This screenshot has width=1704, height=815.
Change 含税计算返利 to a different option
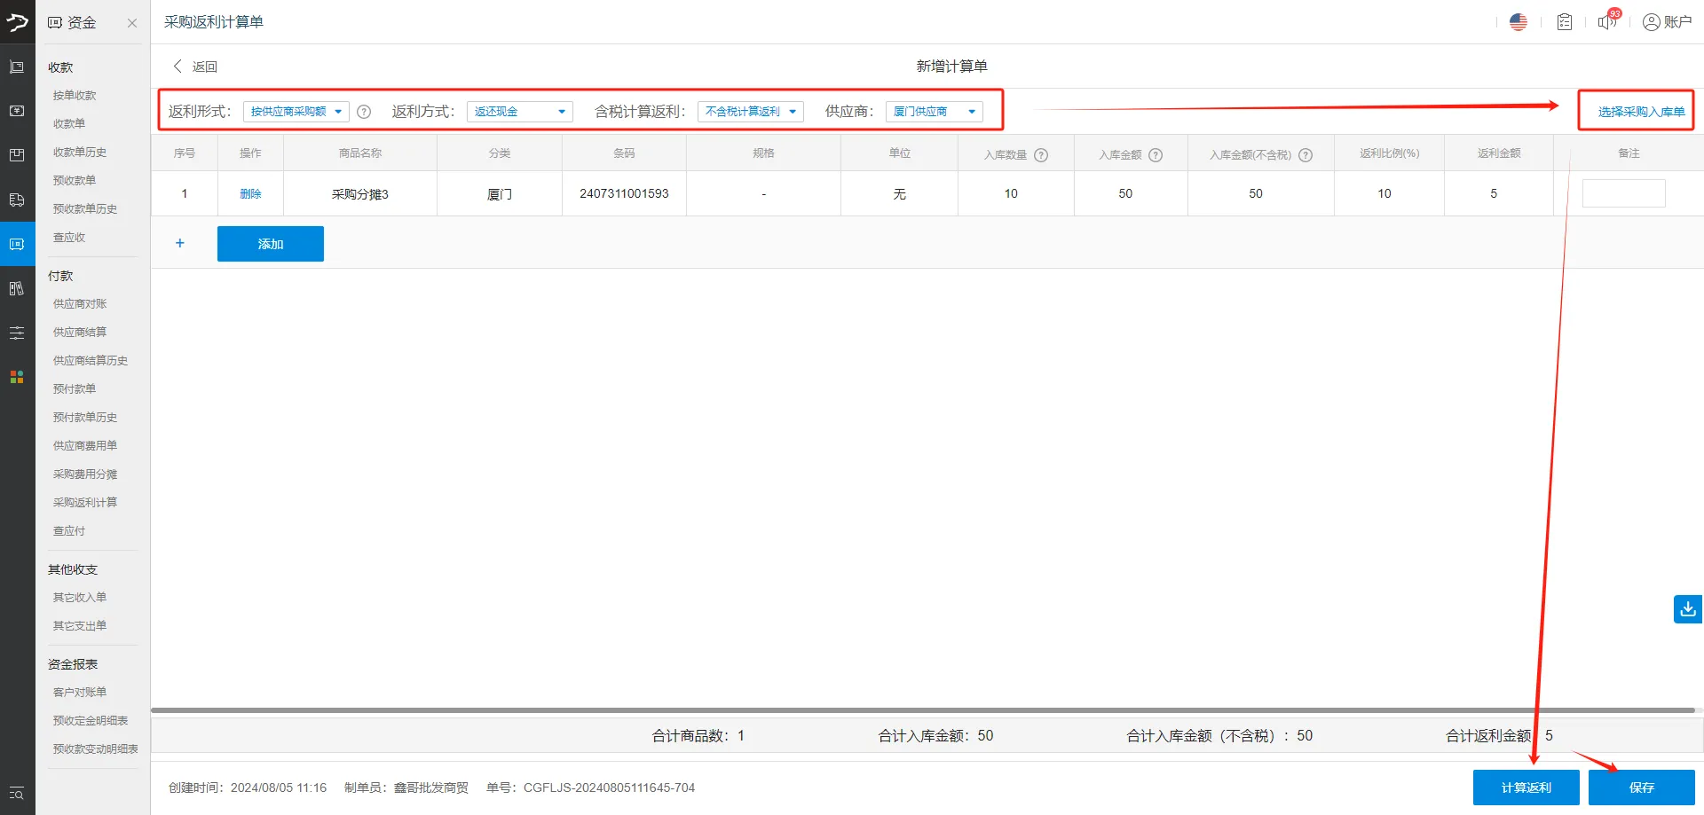(750, 111)
